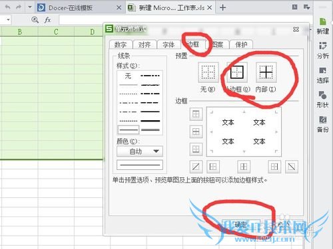Expand the name box dropdown arrow
Image resolution: width=333 pixels, height=249 pixels.
click(8, 20)
